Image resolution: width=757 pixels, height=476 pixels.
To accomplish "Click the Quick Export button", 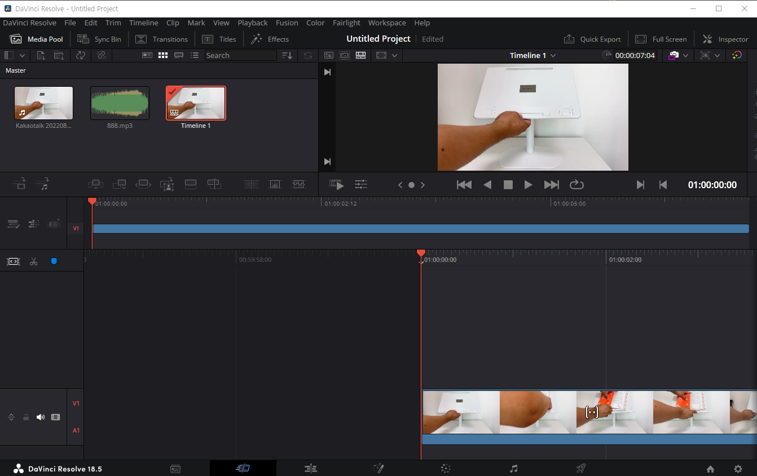I will [592, 39].
